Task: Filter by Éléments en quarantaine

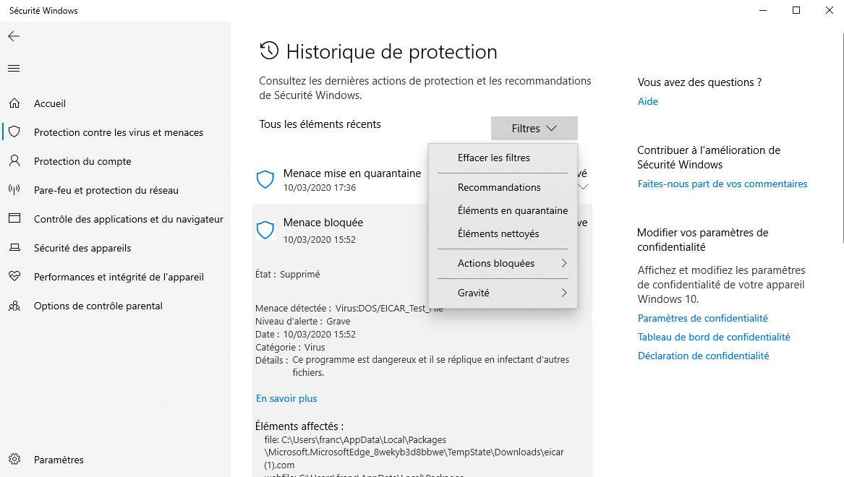Action: point(512,210)
